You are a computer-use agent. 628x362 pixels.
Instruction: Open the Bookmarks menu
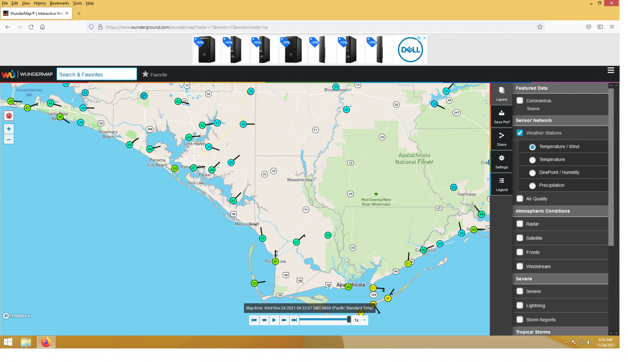[60, 3]
